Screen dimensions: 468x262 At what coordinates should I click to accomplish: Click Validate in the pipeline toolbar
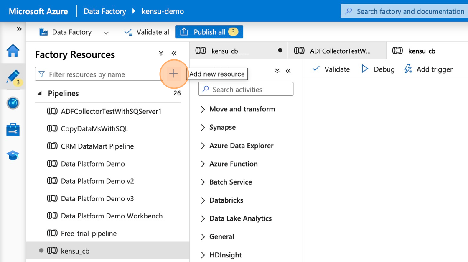coord(331,69)
